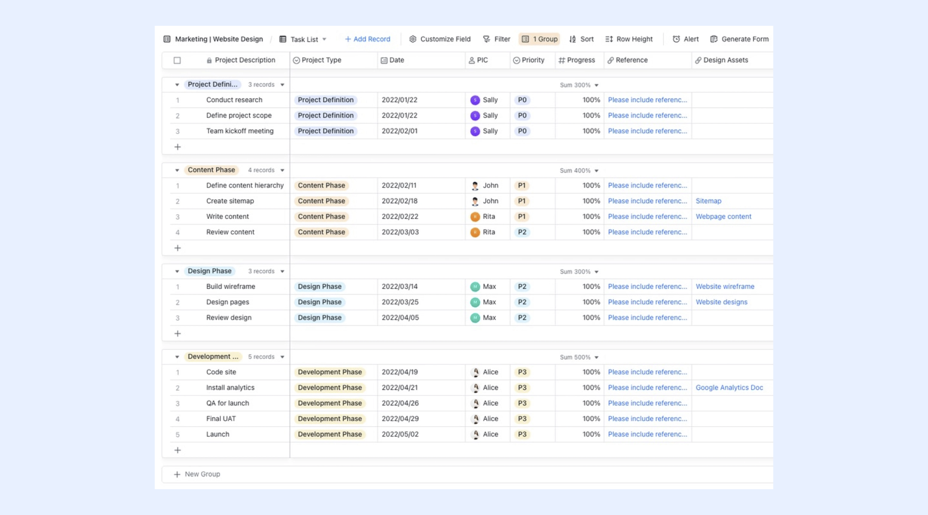Open the Website wireframe asset link
This screenshot has height=515, width=928.
725,286
